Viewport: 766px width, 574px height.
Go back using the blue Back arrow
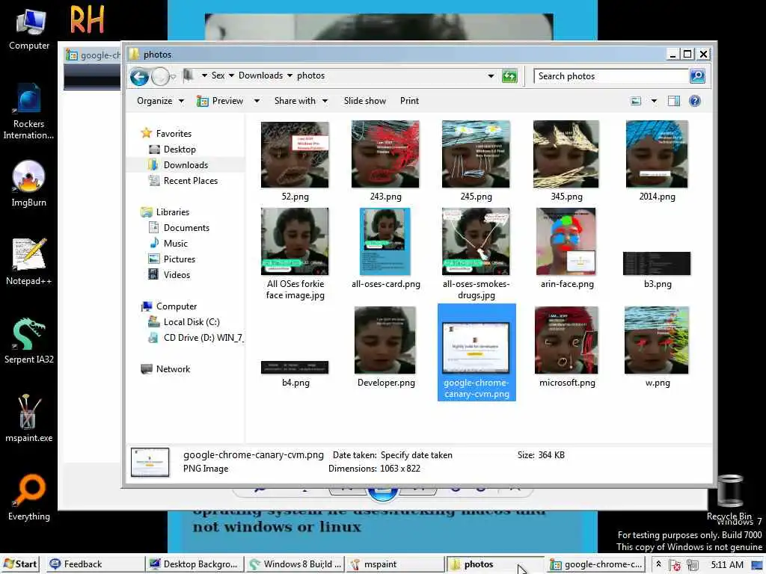(x=139, y=77)
